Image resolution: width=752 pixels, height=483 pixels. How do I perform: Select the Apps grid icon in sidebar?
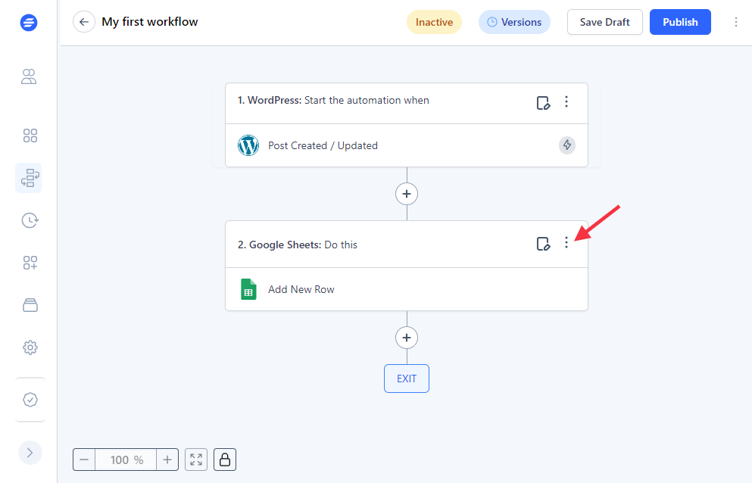coord(30,136)
